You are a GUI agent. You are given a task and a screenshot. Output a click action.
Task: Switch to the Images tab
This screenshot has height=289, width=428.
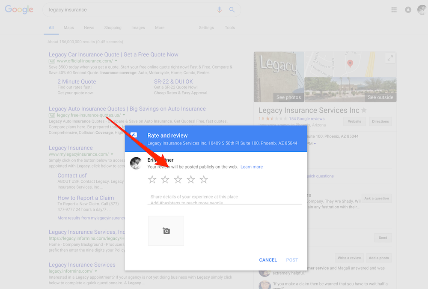(138, 27)
